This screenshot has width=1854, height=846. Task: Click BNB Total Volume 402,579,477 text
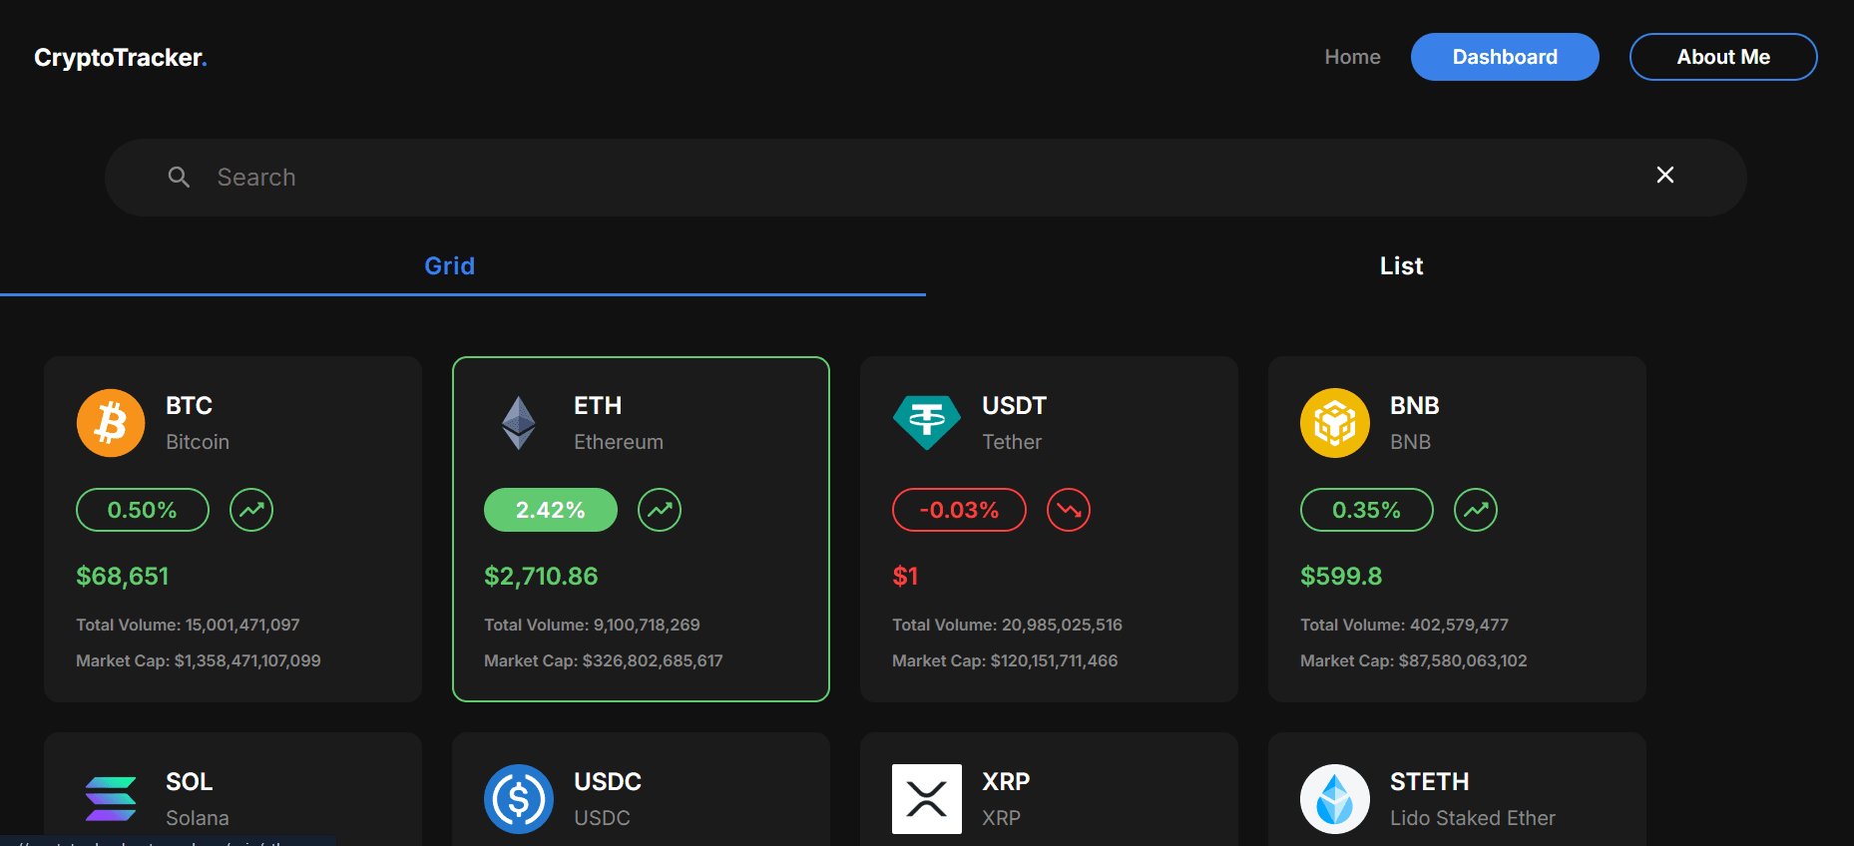(1404, 625)
